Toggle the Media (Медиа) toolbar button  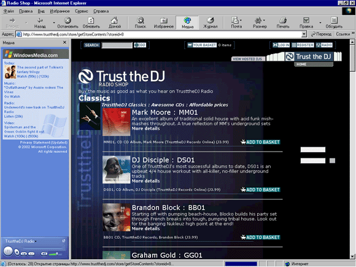point(187,23)
